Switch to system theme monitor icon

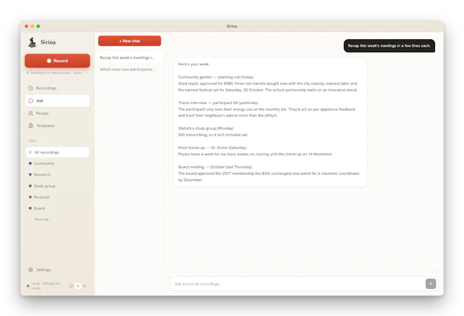pyautogui.click(x=71, y=286)
